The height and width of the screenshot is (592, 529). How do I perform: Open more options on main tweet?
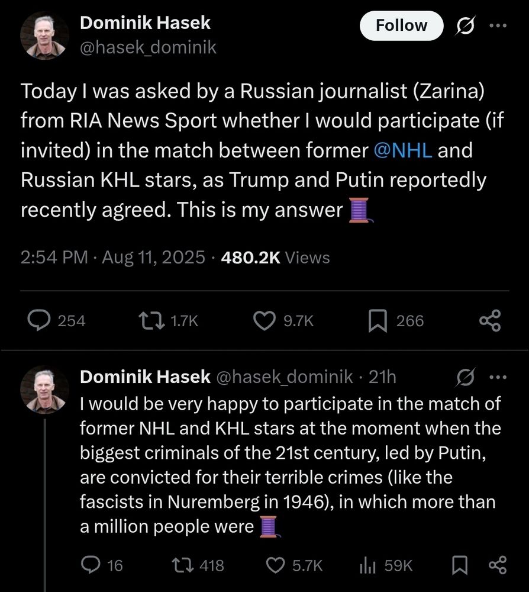click(x=497, y=25)
